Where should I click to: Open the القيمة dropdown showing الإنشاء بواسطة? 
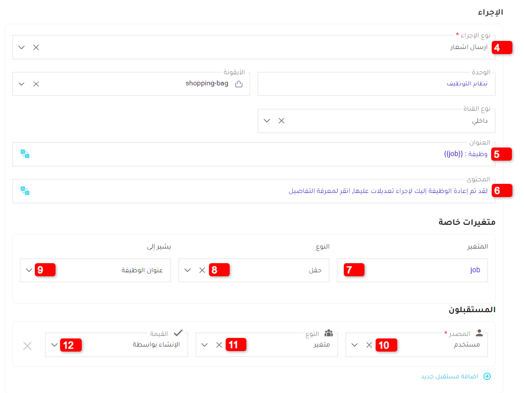pos(54,346)
